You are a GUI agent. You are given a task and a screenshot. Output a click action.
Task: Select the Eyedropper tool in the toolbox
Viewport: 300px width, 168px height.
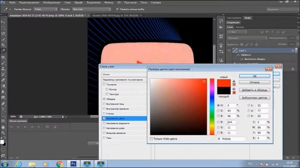[3, 51]
